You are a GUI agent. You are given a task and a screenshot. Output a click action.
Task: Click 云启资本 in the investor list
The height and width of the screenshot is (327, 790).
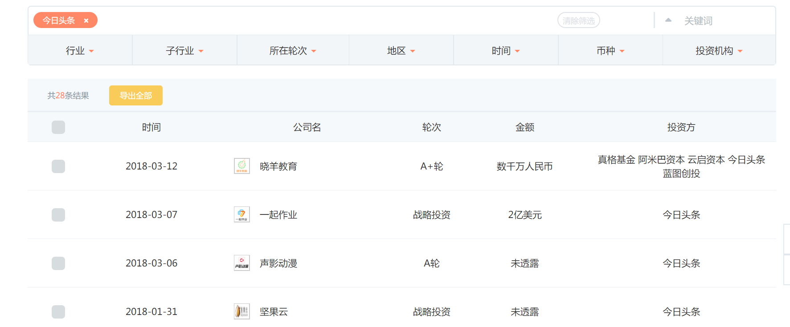(x=706, y=160)
